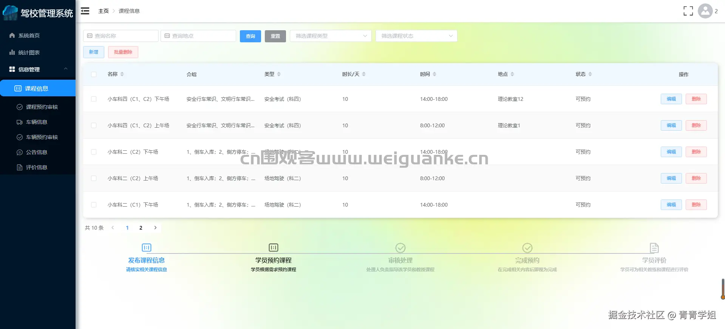Click the 完成预约 step check icon

pos(527,248)
